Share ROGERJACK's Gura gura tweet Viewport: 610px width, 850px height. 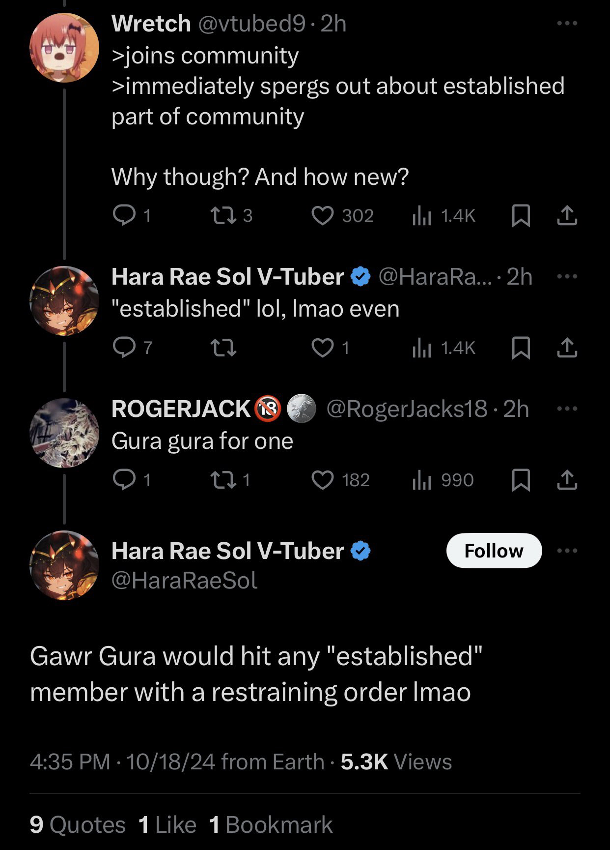pos(567,480)
